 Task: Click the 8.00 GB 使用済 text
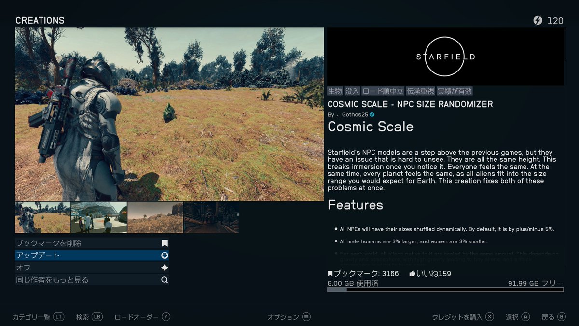(x=353, y=283)
